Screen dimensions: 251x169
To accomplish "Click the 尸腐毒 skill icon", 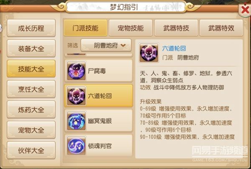I will pyautogui.click(x=77, y=70).
